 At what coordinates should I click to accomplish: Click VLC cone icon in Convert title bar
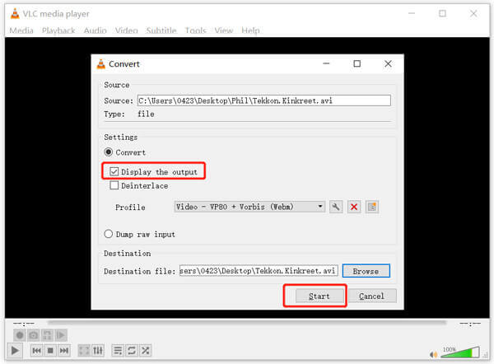tap(100, 64)
